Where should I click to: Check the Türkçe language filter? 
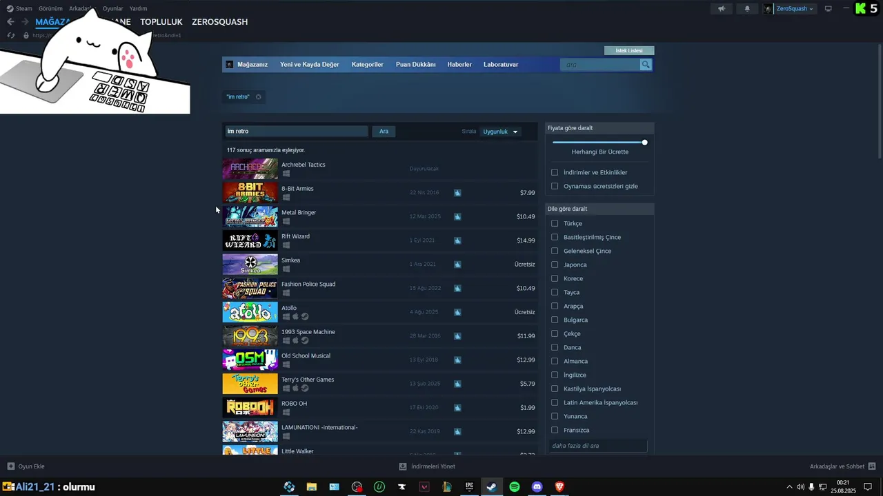555,223
